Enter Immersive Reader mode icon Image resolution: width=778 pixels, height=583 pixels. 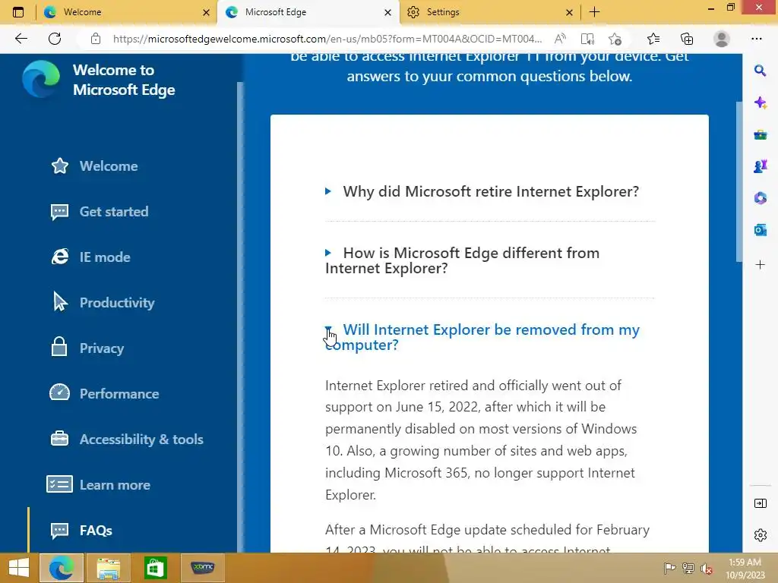(x=587, y=39)
